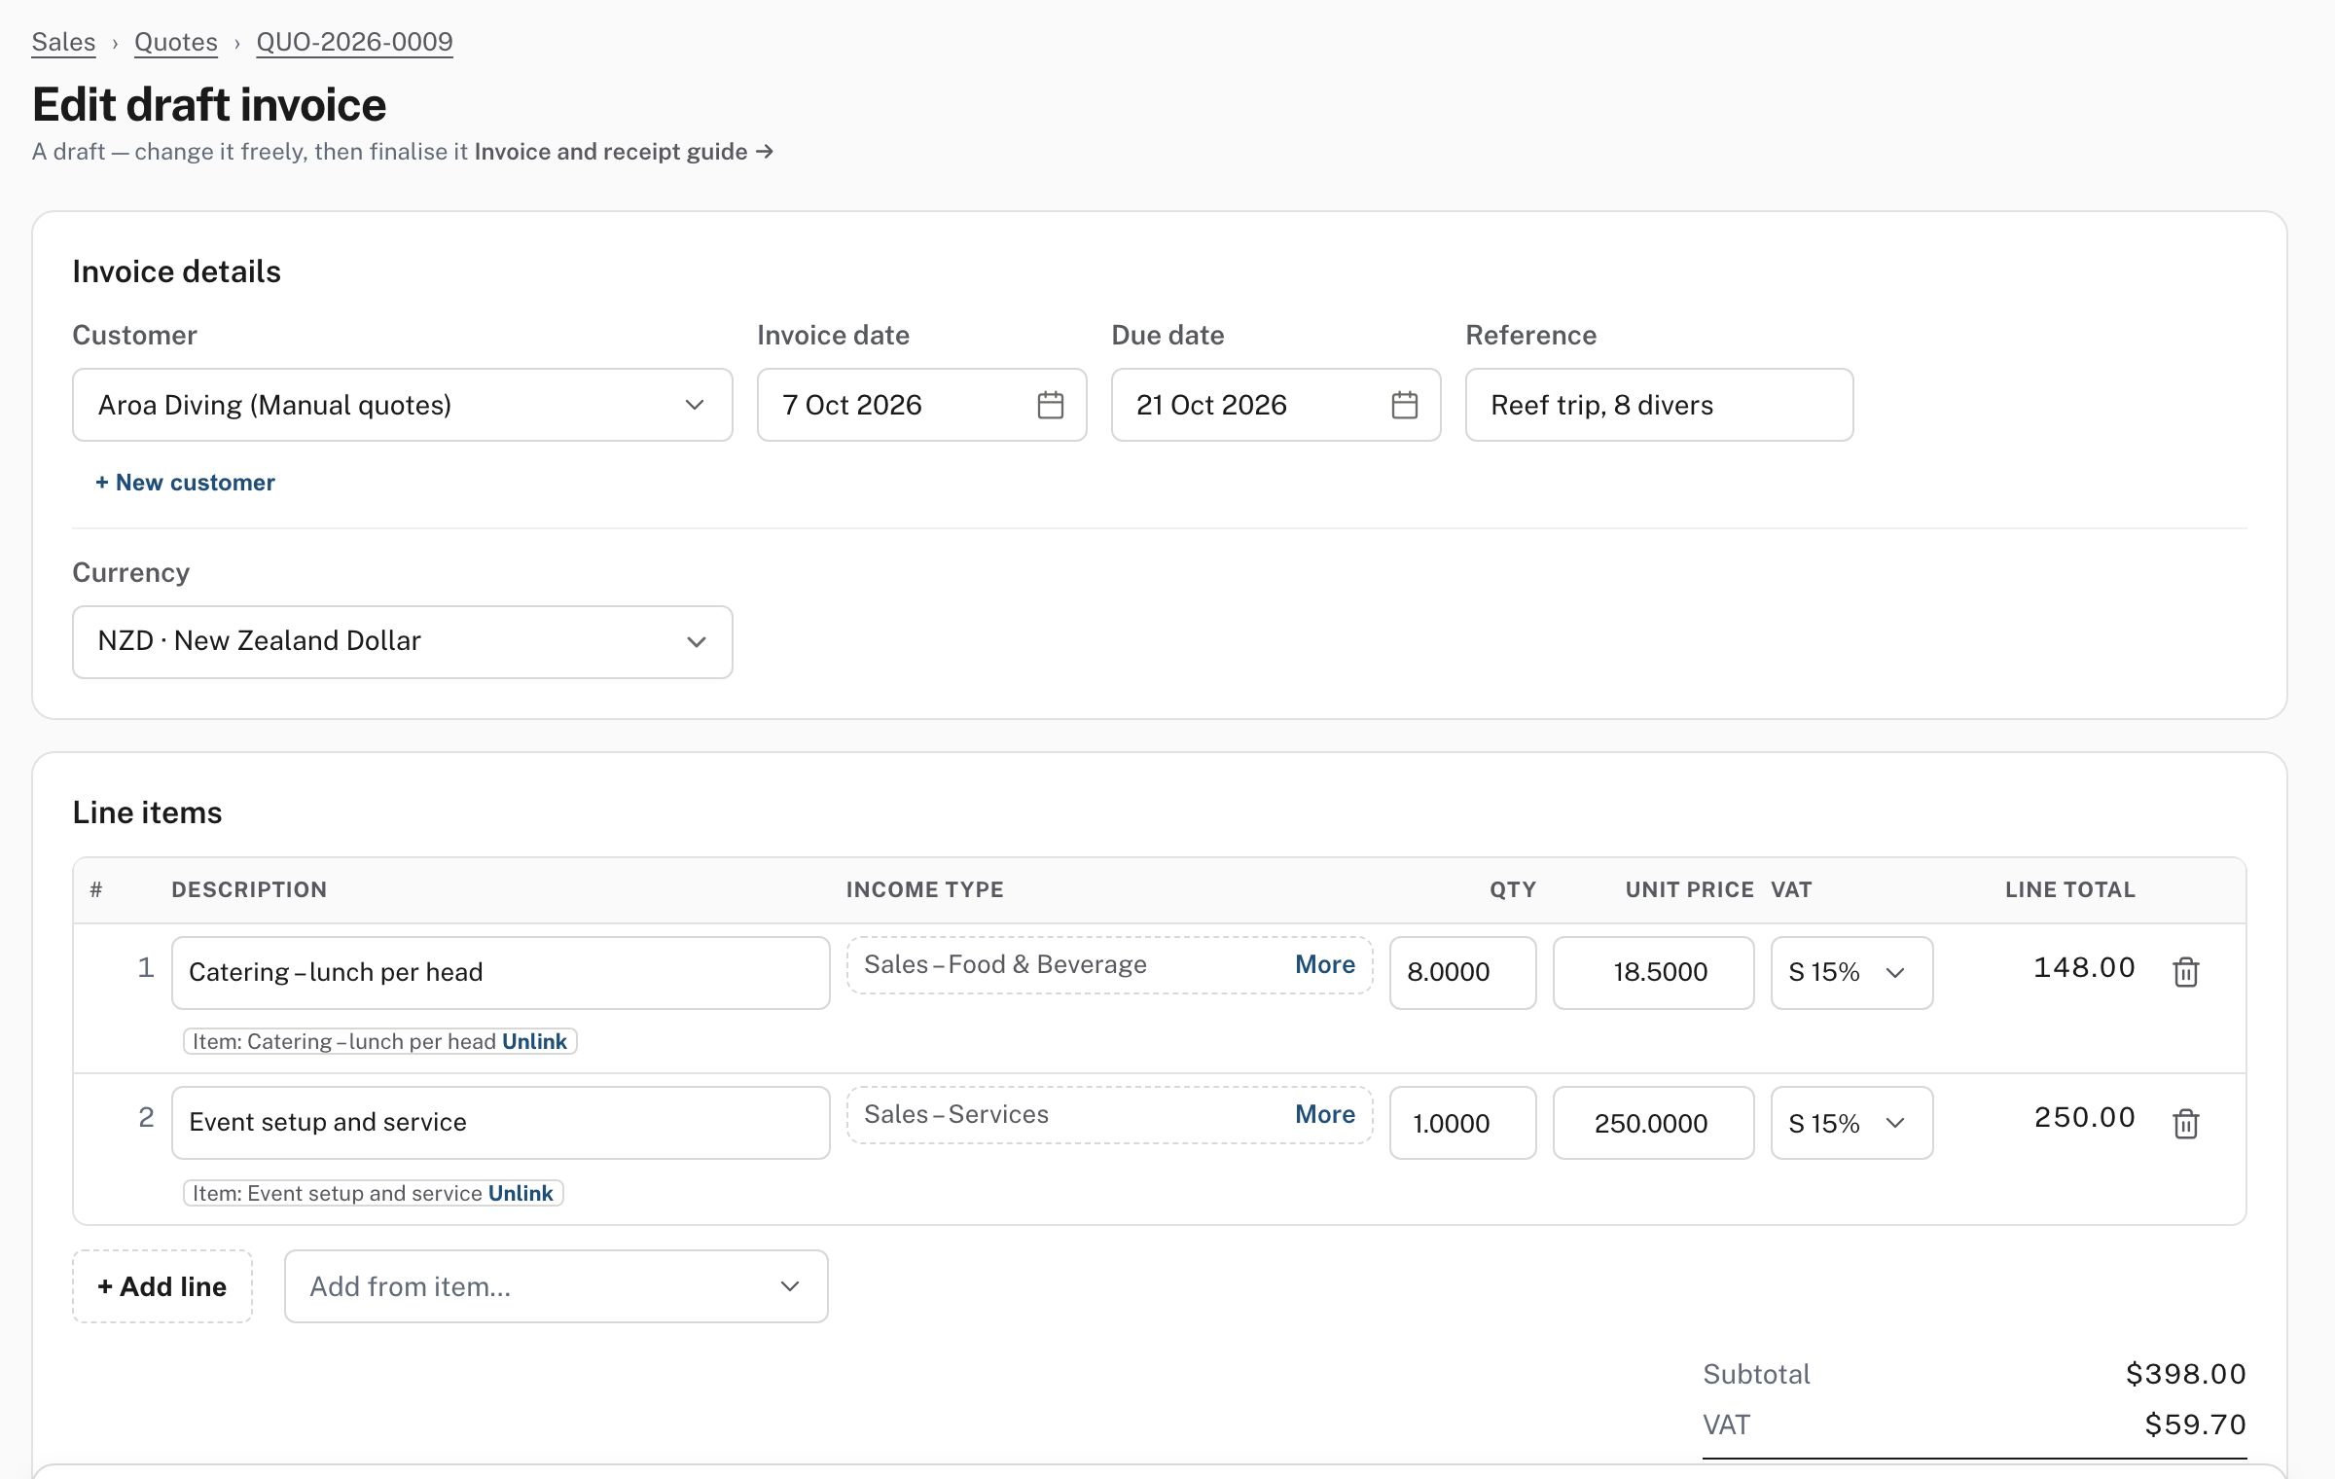The width and height of the screenshot is (2335, 1479).
Task: Edit unit price 250.0000 field
Action: [1653, 1123]
